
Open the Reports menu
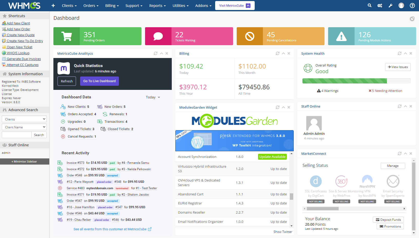point(157,6)
